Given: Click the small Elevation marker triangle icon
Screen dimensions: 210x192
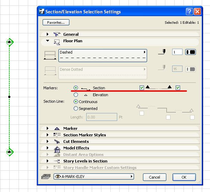Looking at the screenshot, I should click(x=86, y=95).
